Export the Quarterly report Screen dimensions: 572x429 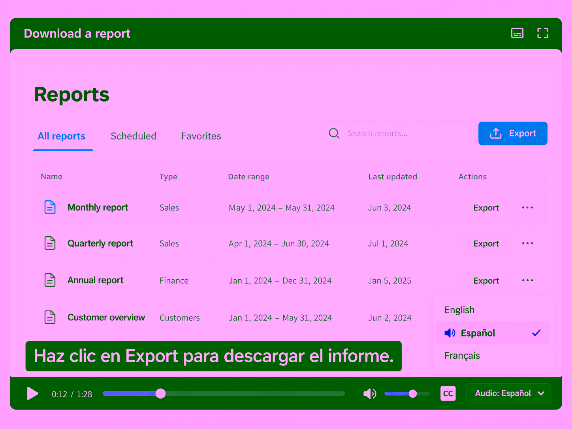click(486, 244)
